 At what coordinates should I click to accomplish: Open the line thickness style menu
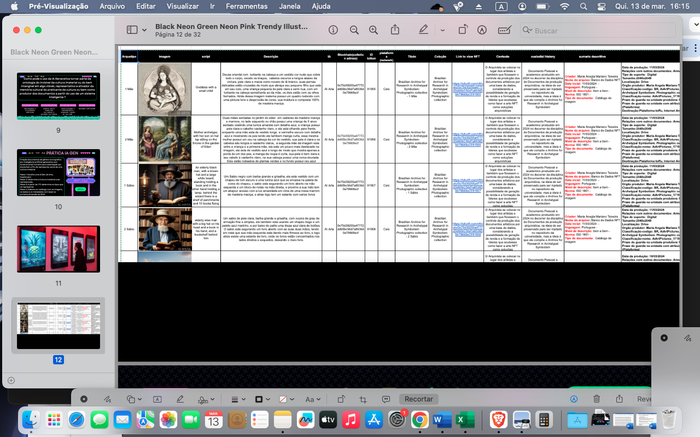point(238,399)
